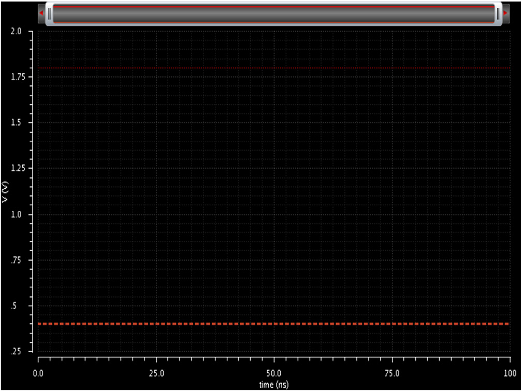Click the 2.0 tick label on voltage axis
The image size is (522, 391).
coord(16,31)
